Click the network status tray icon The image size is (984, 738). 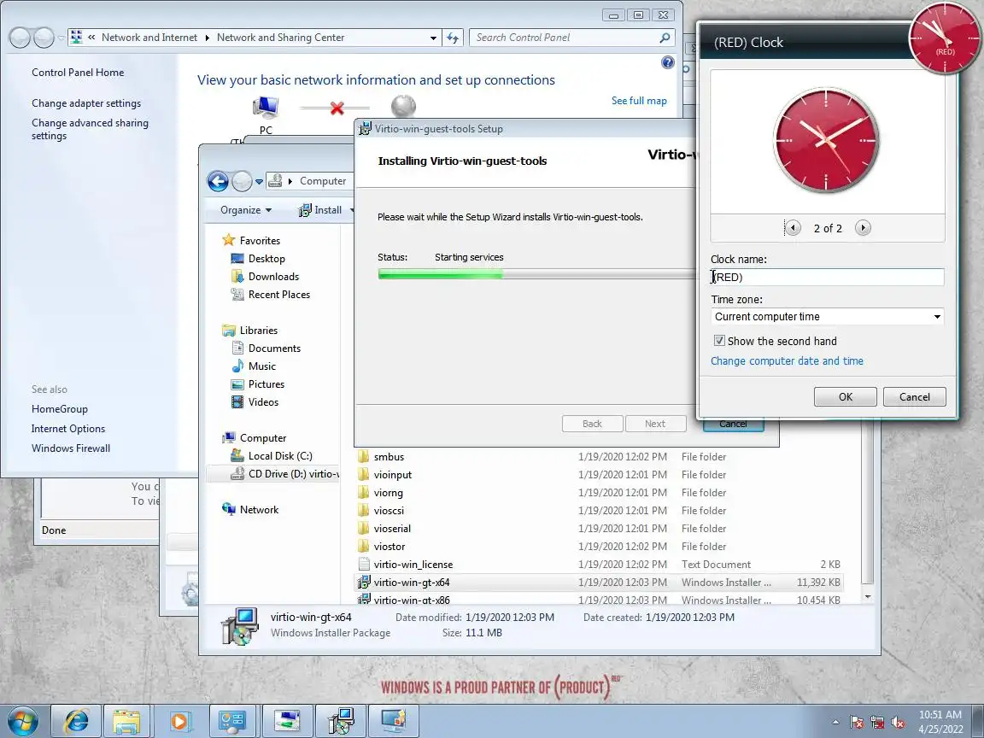[876, 723]
